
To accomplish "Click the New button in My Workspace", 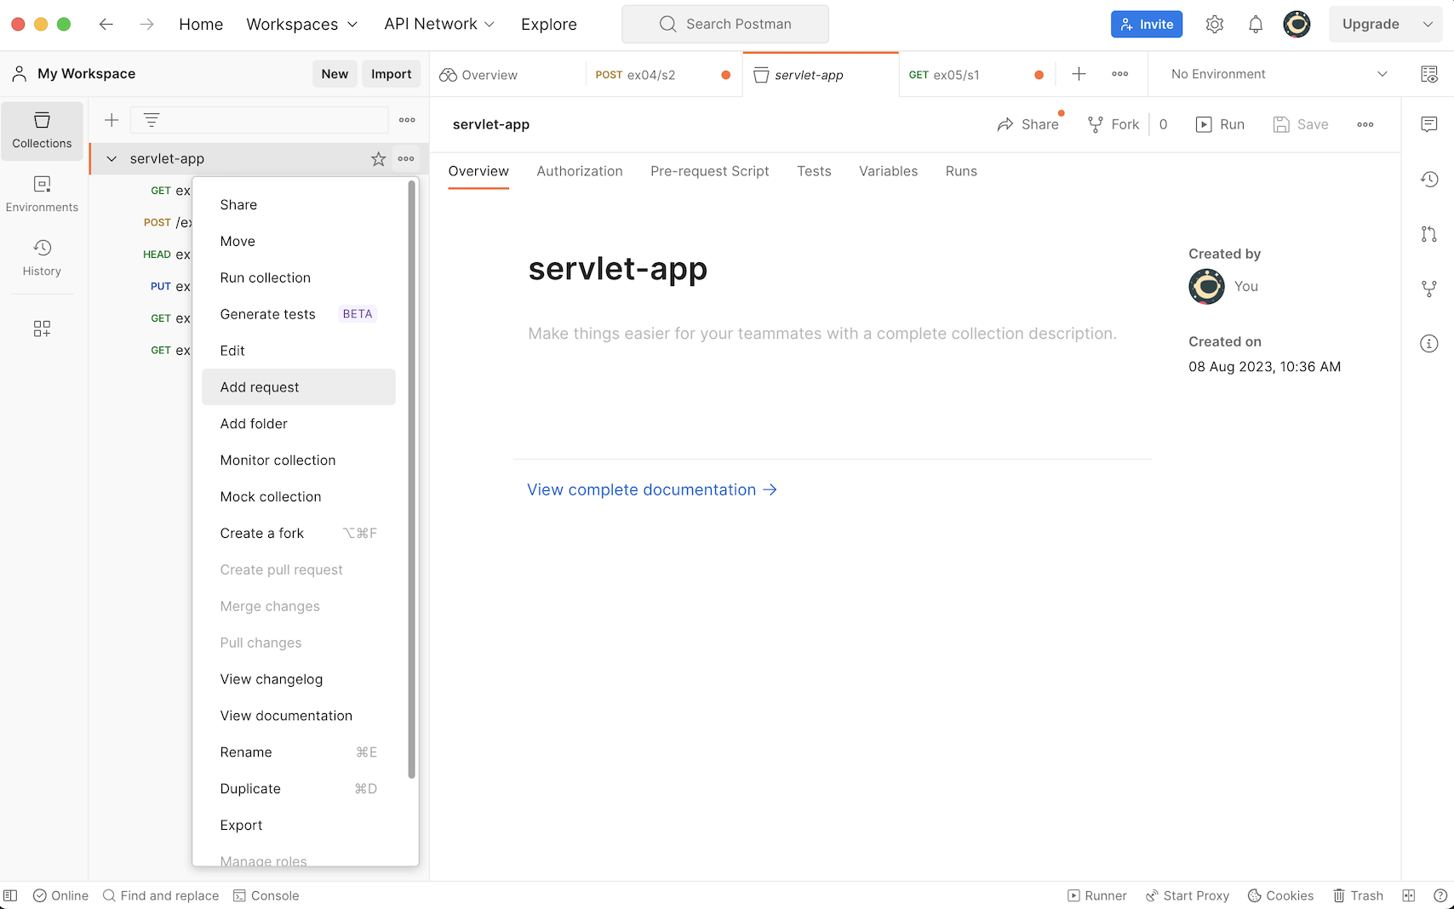I will tap(335, 74).
